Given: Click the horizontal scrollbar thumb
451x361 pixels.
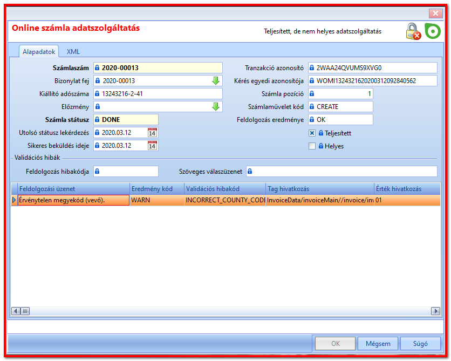Looking at the screenshot, I should 25,311.
